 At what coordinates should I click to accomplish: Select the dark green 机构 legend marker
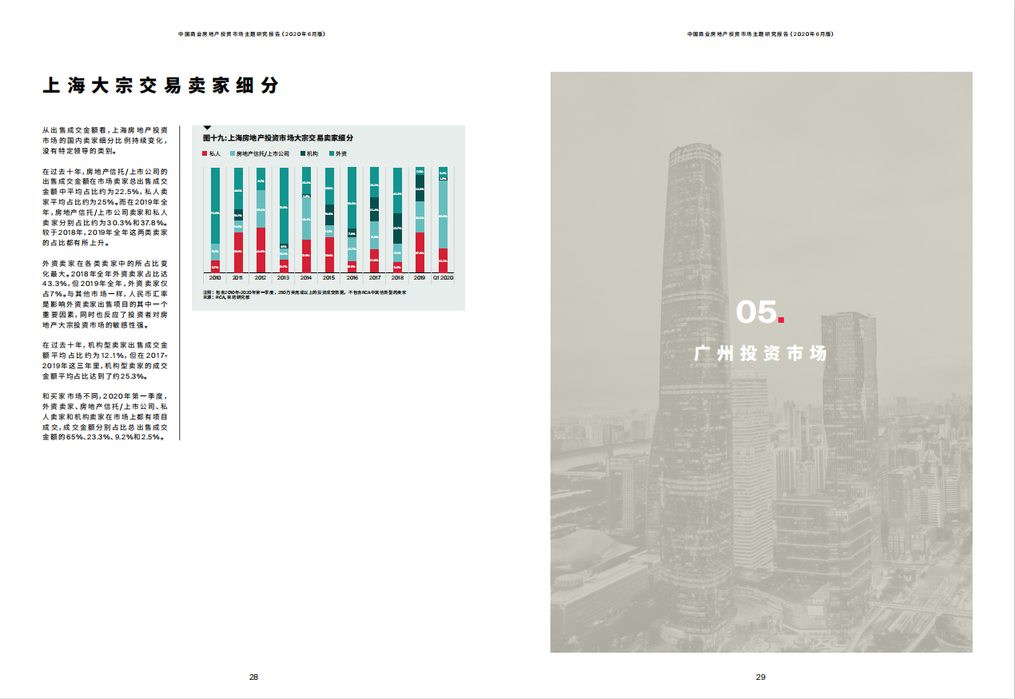[303, 153]
